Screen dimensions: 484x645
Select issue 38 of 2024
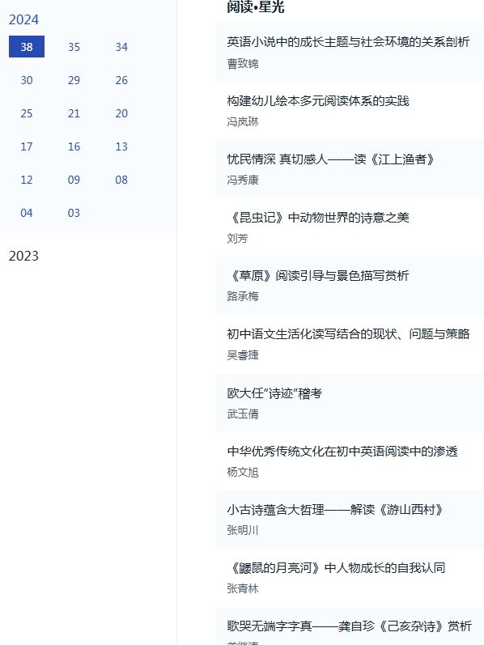(27, 46)
